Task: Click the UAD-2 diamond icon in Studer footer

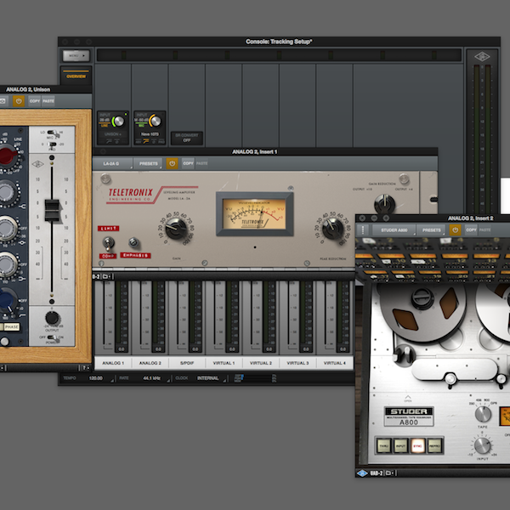Action: point(362,473)
